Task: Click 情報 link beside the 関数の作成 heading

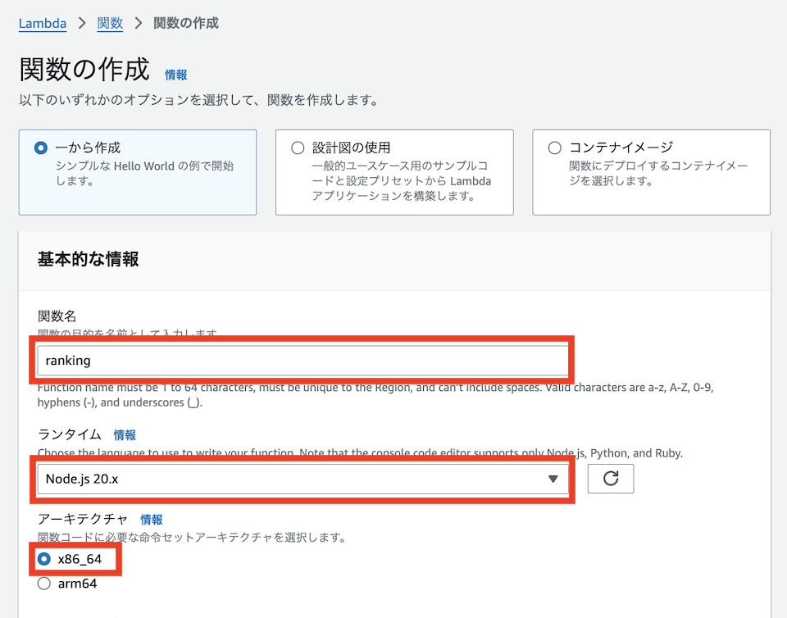Action: (175, 75)
